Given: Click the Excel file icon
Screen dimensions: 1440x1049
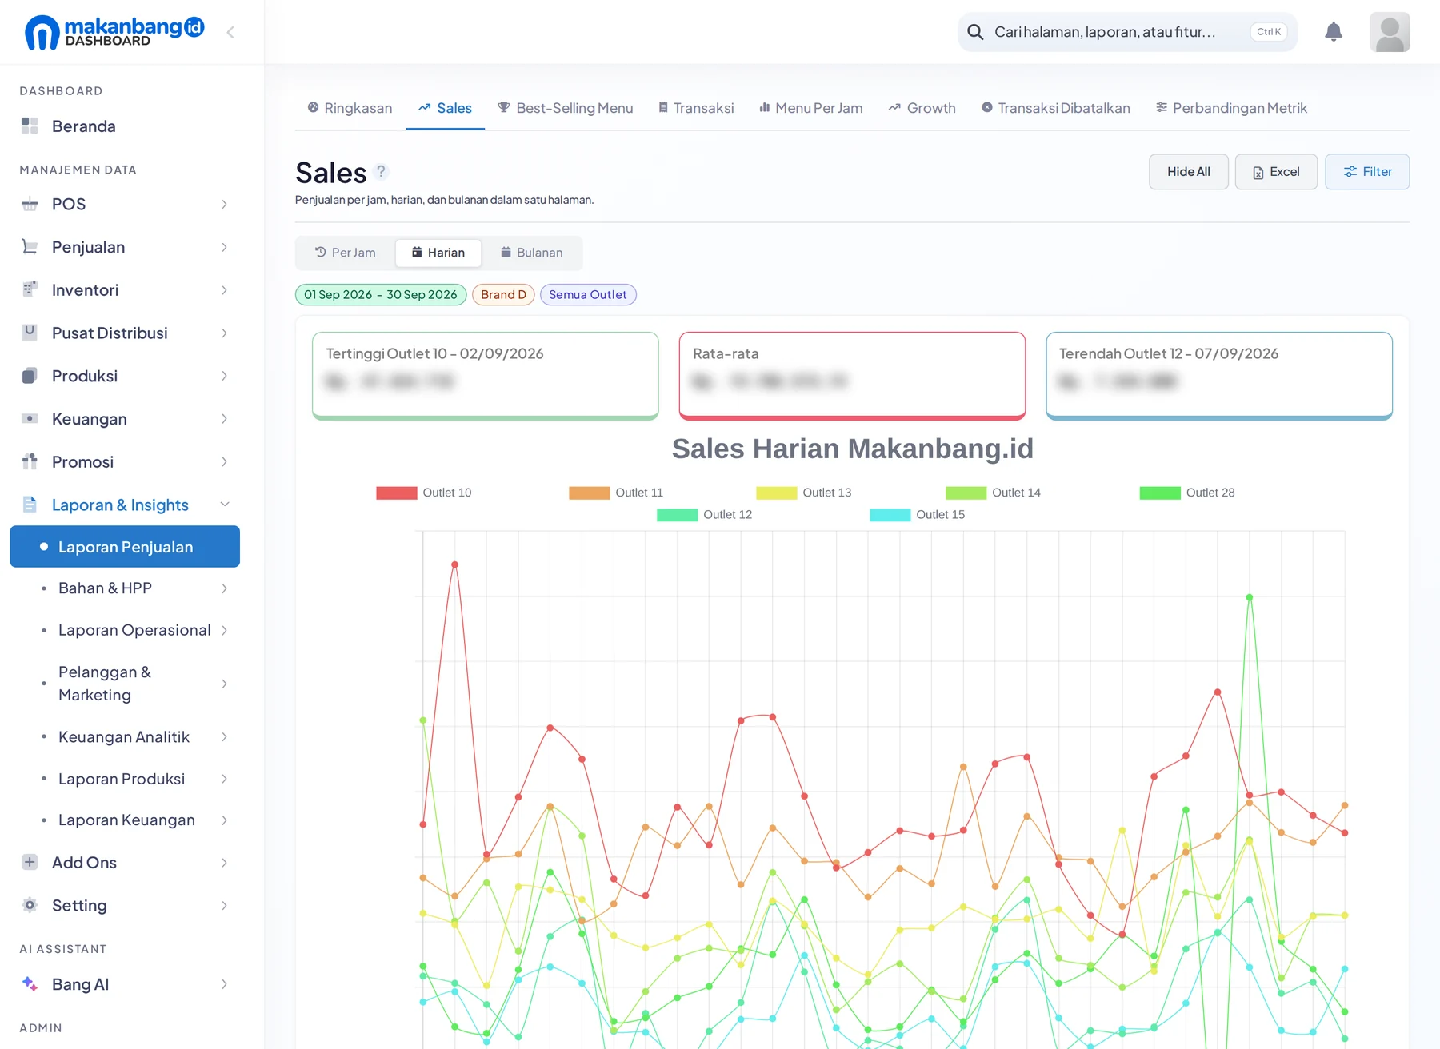Looking at the screenshot, I should pyautogui.click(x=1258, y=173).
